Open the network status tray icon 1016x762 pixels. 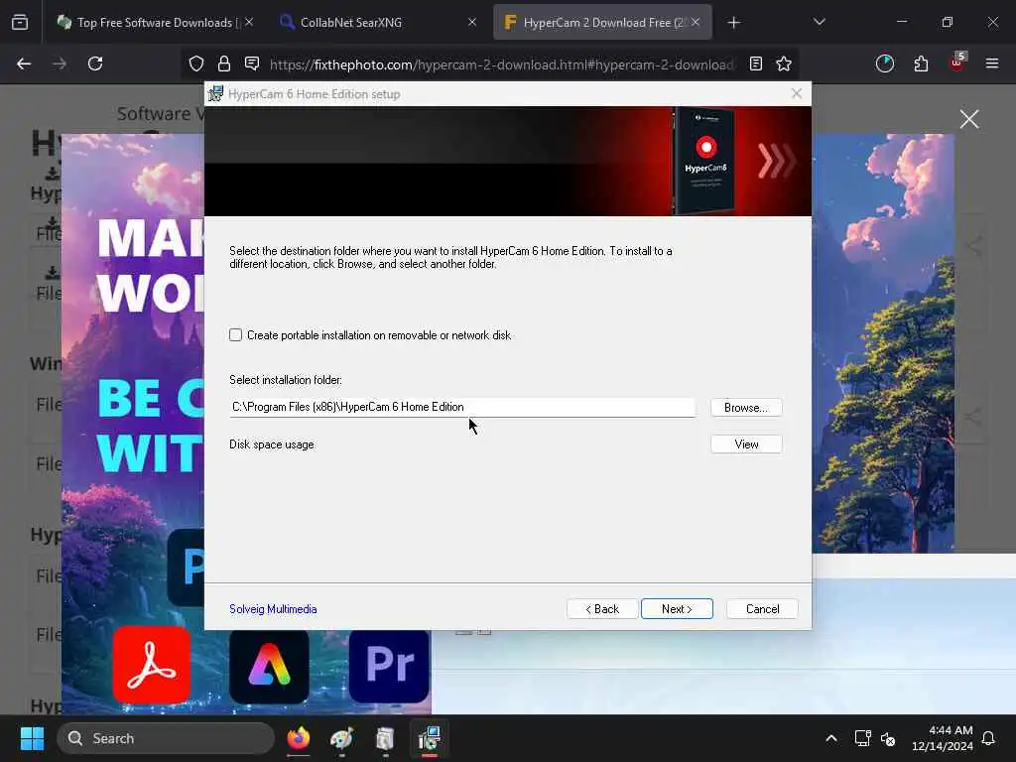pyautogui.click(x=862, y=738)
